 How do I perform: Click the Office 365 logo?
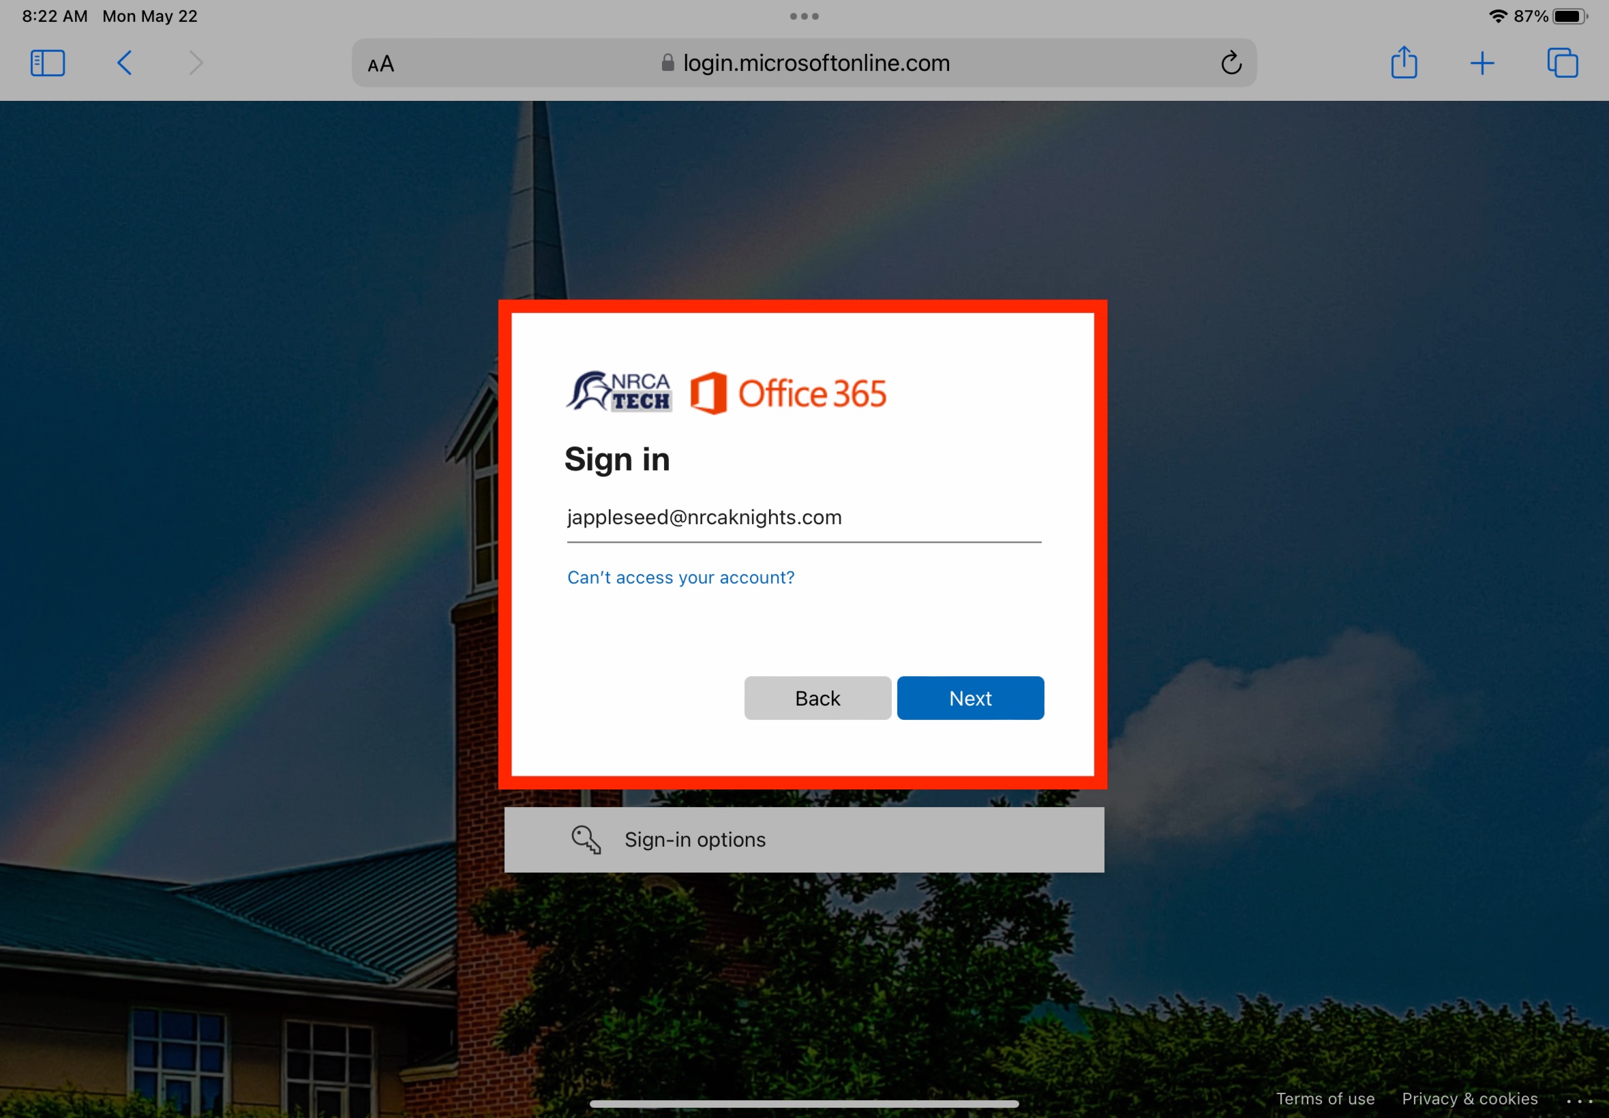(788, 393)
